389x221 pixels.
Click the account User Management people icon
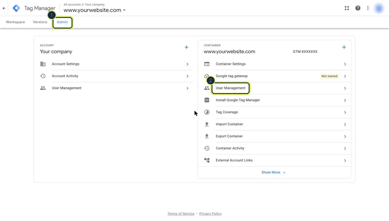click(x=43, y=88)
